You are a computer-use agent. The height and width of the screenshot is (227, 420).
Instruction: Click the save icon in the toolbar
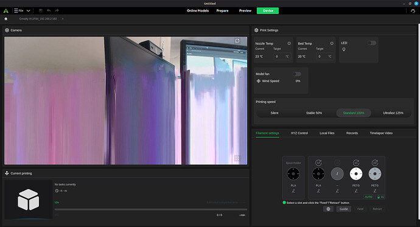tap(41, 11)
